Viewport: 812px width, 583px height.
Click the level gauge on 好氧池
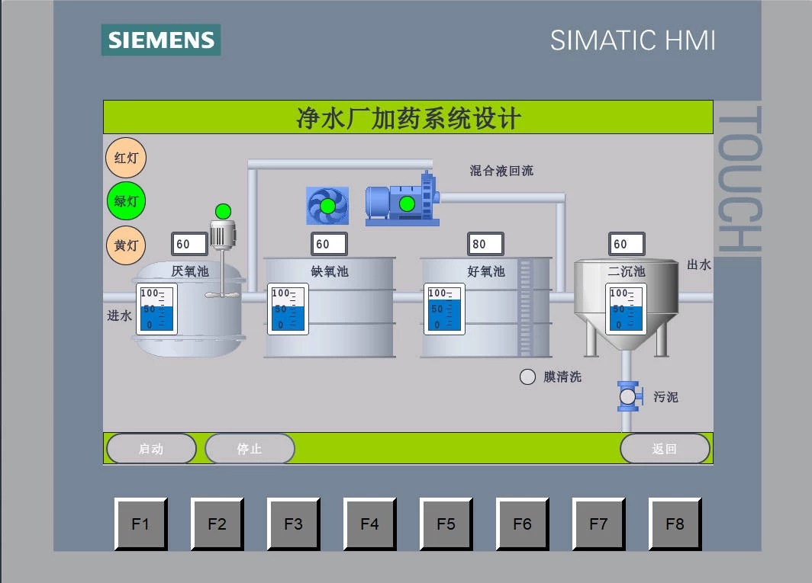[444, 309]
